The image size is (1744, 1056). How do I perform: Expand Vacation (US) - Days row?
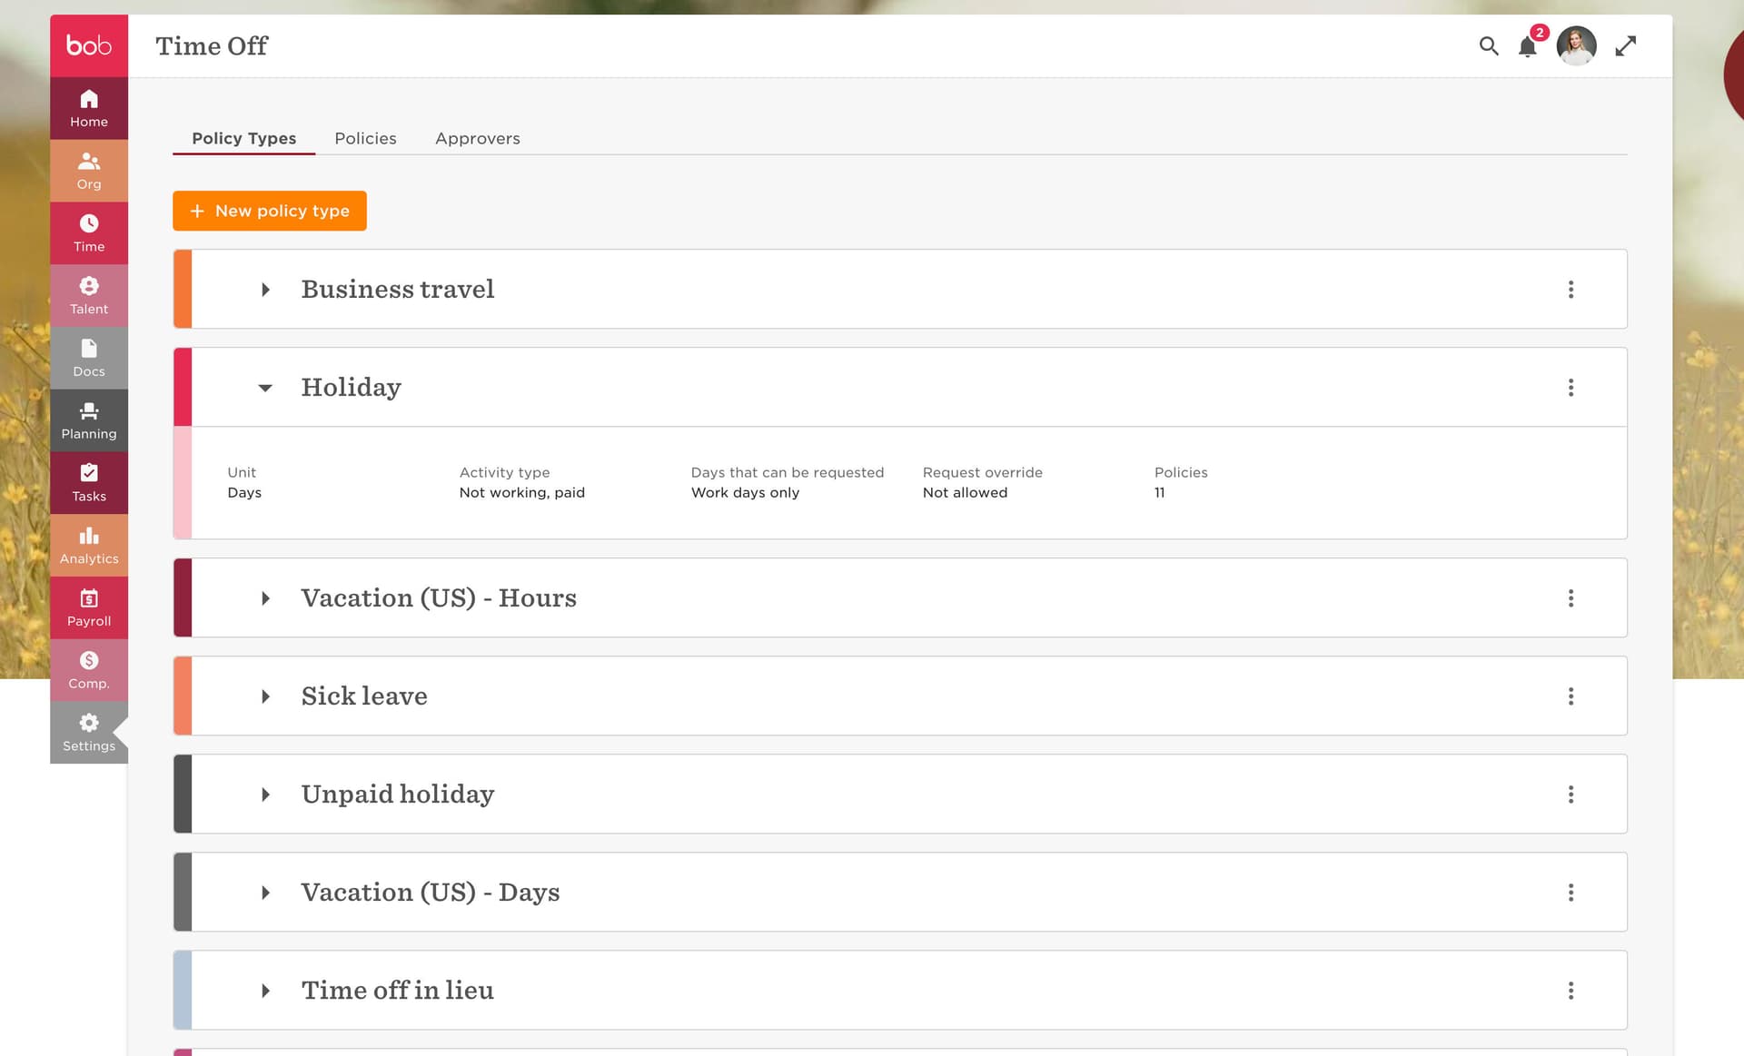265,893
